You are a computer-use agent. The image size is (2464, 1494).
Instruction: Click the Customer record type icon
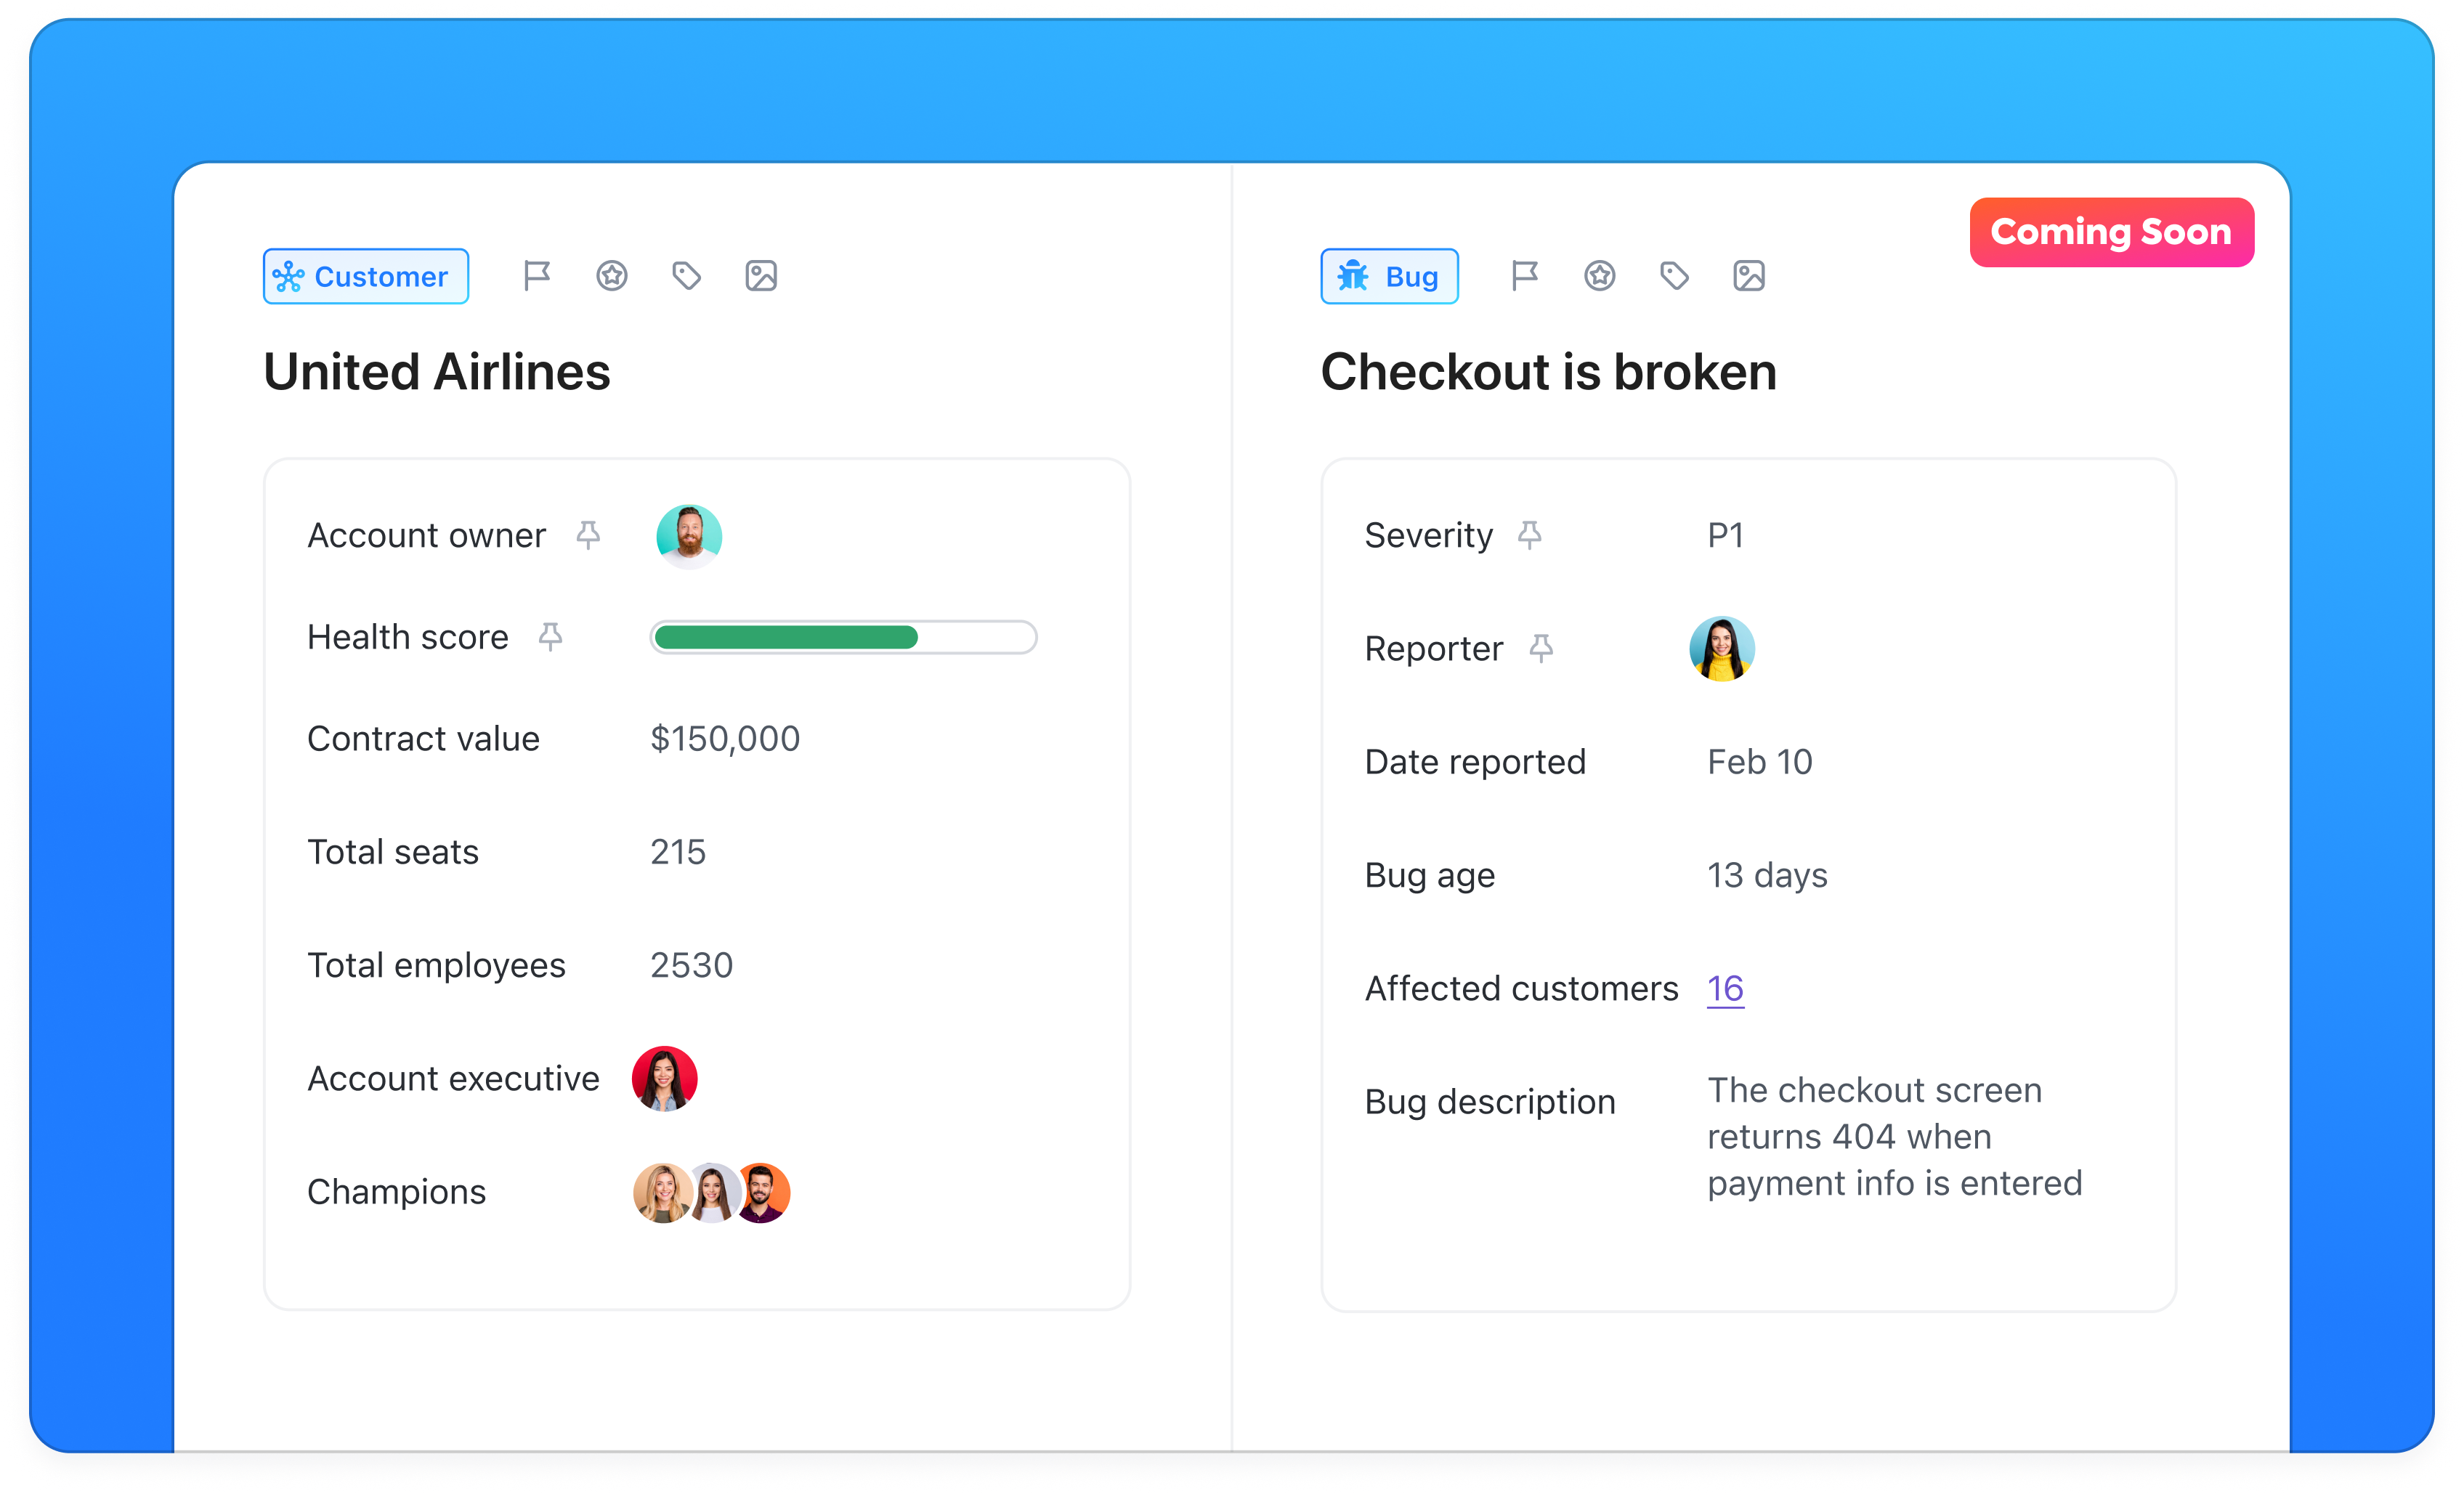(288, 275)
